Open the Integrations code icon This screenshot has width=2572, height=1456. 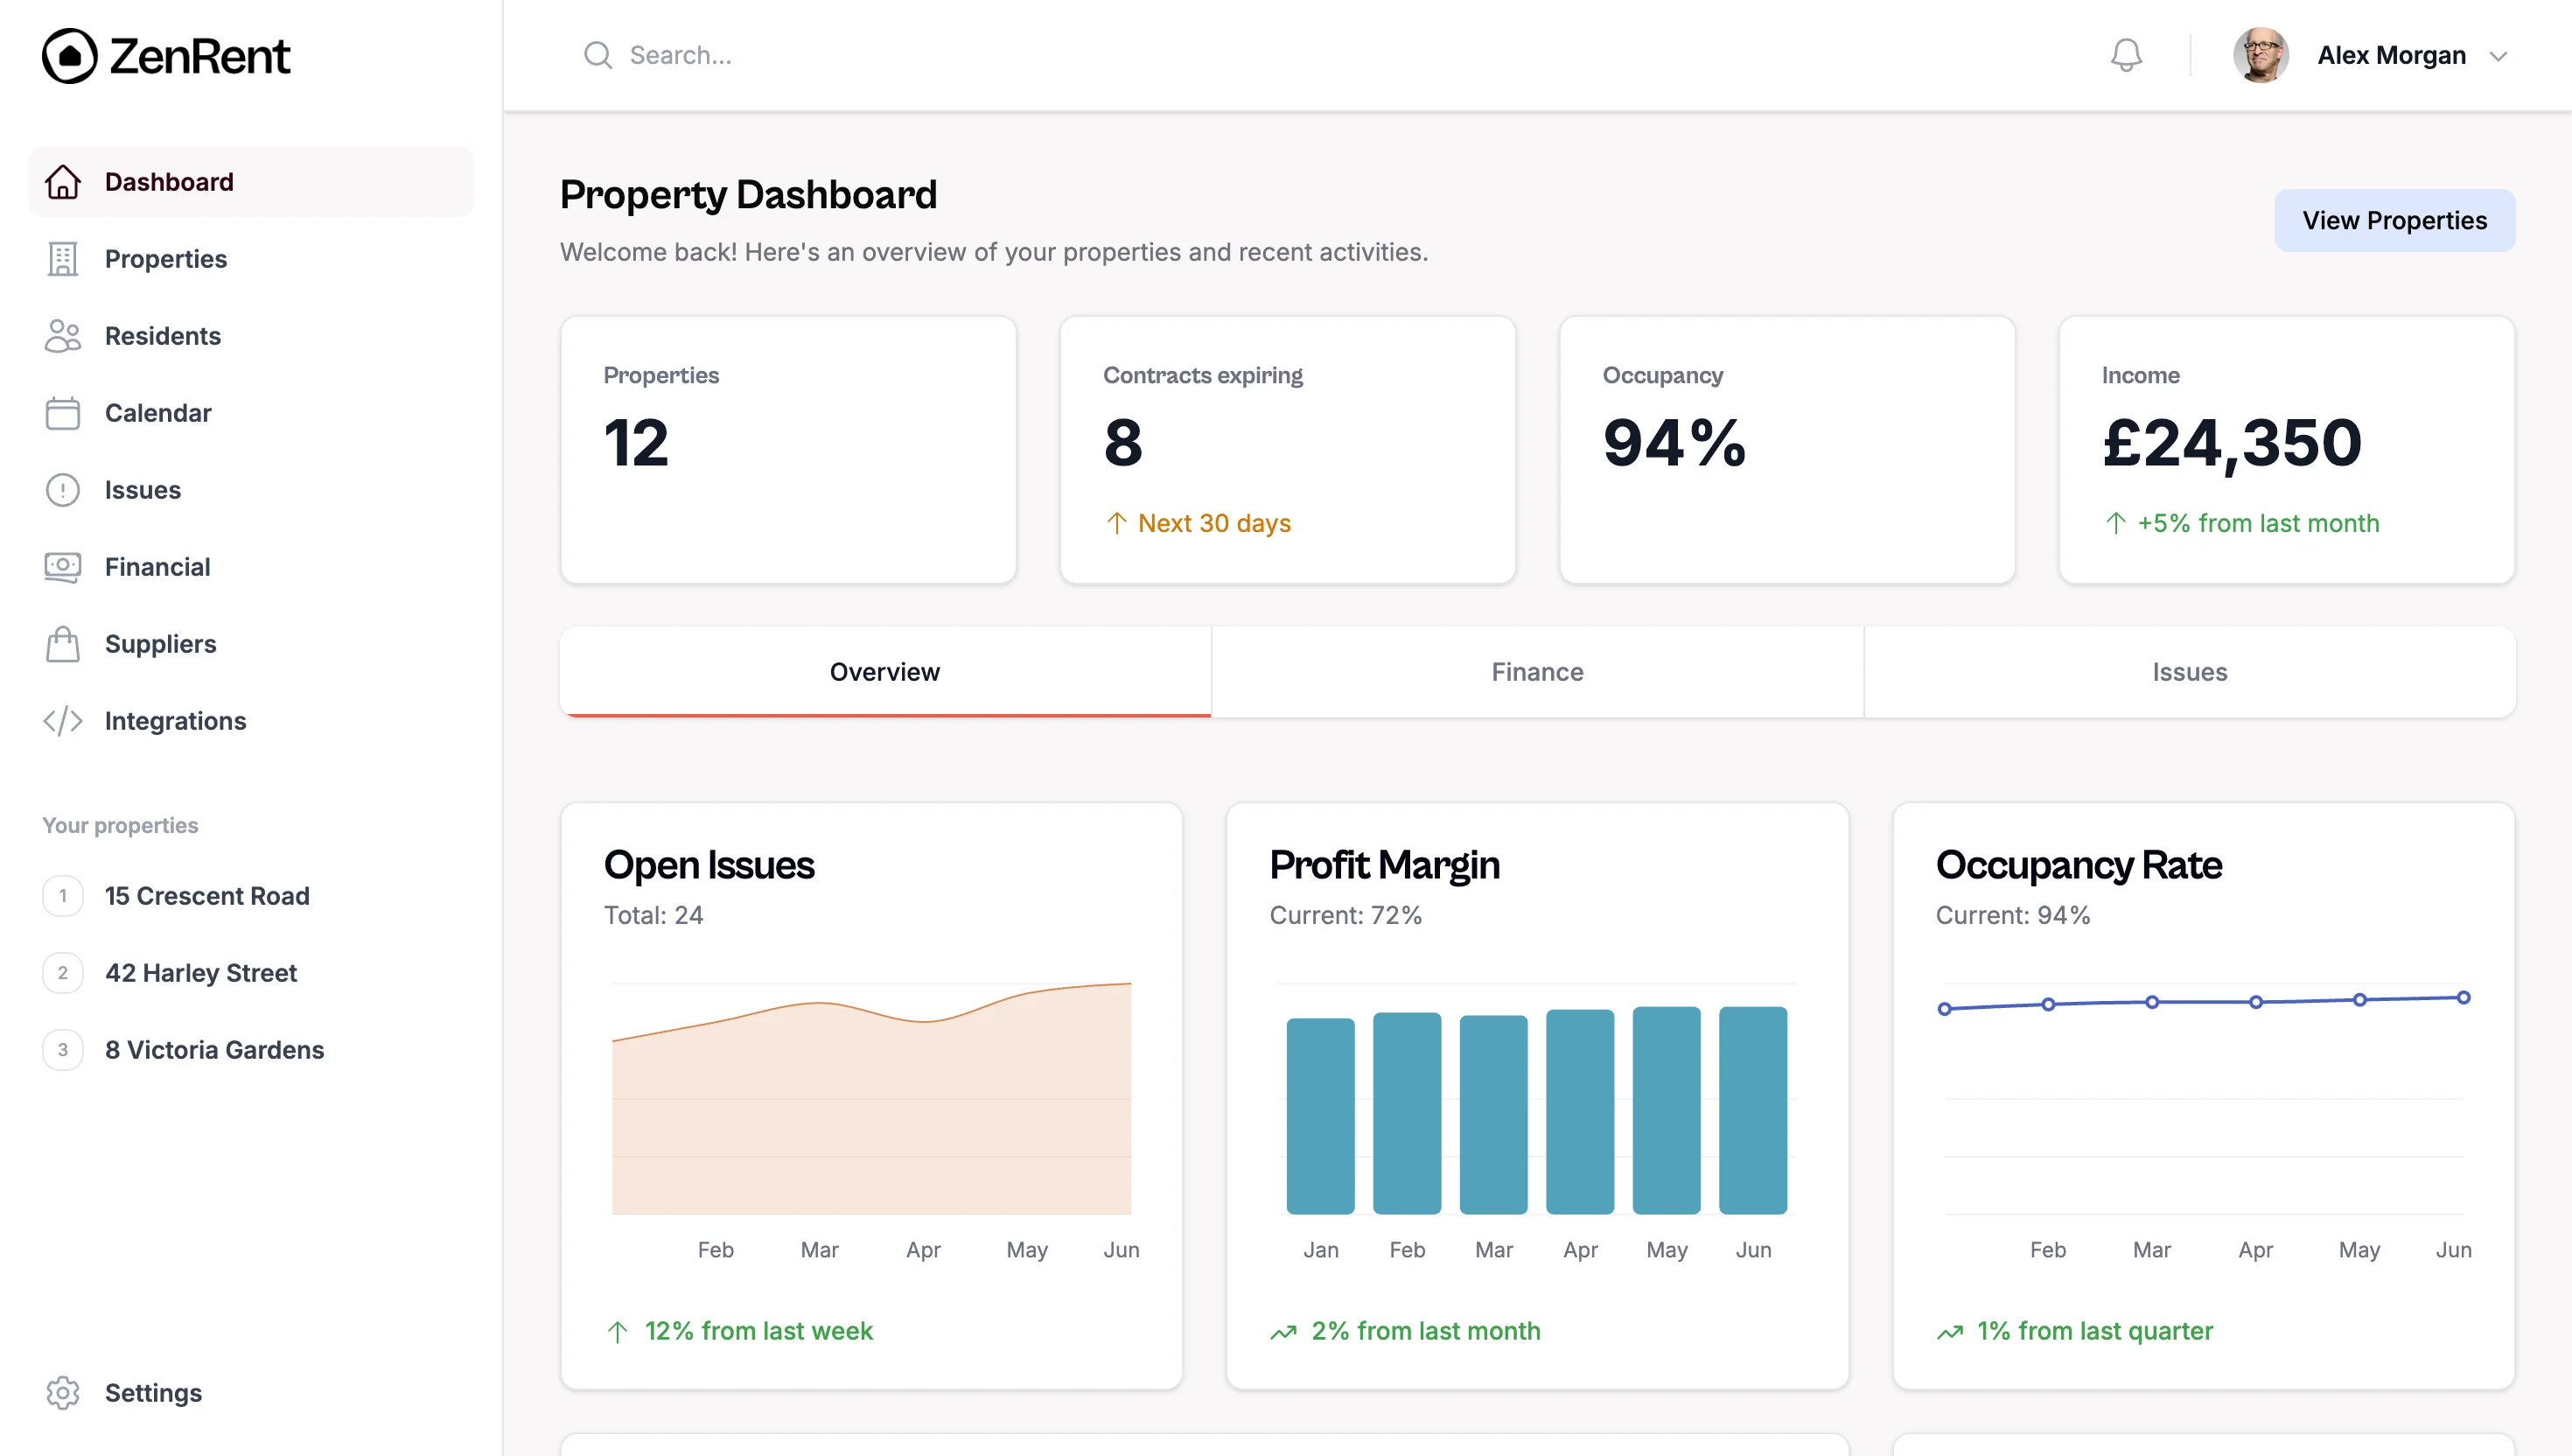pyautogui.click(x=62, y=721)
